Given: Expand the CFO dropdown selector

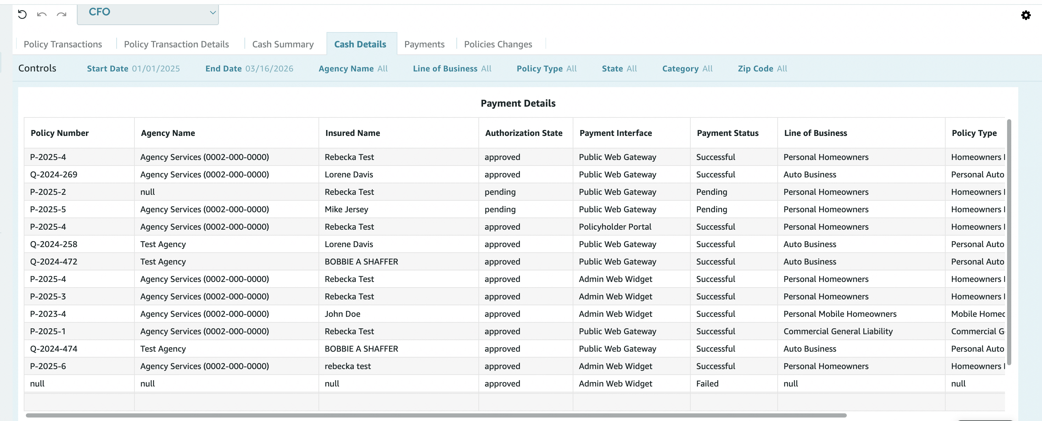Looking at the screenshot, I should [x=148, y=13].
